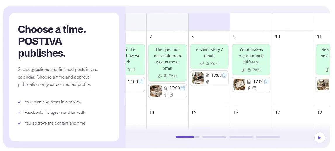Click the document icon beside 17:00 on day 8
Viewport: 335px width, 151px height.
[207, 75]
